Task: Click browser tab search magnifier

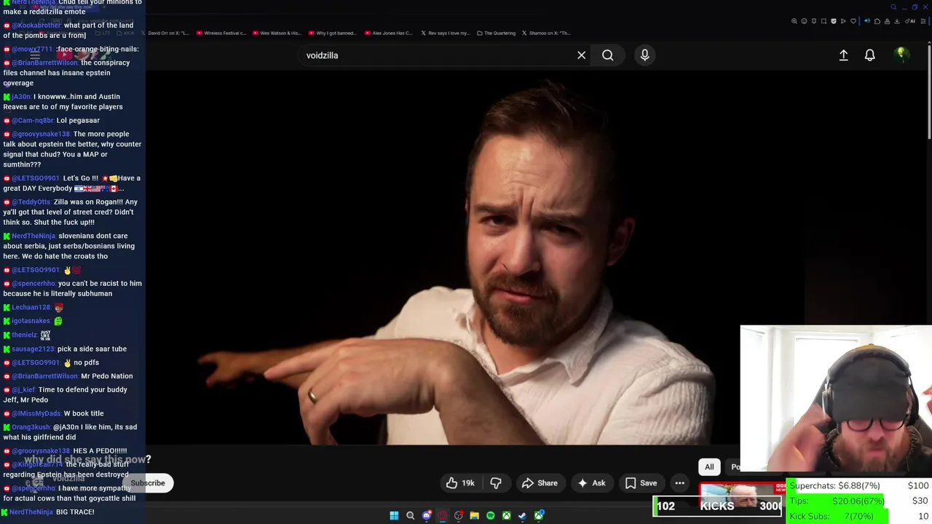Action: click(893, 7)
